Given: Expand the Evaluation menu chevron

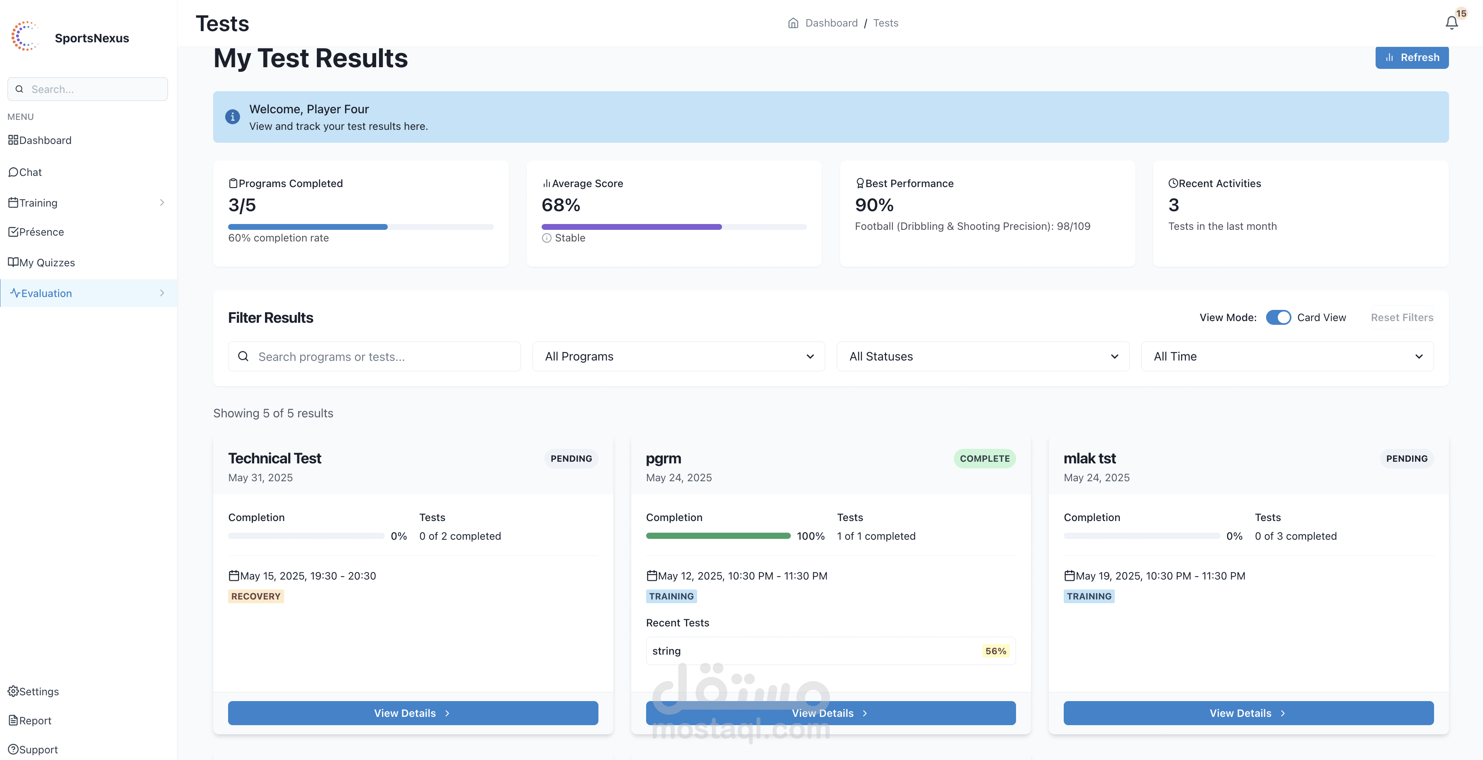Looking at the screenshot, I should click(162, 293).
